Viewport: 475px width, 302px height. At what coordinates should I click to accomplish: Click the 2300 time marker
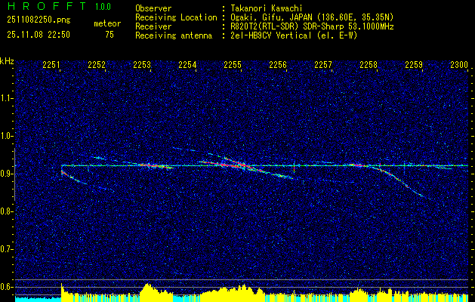tap(459, 64)
